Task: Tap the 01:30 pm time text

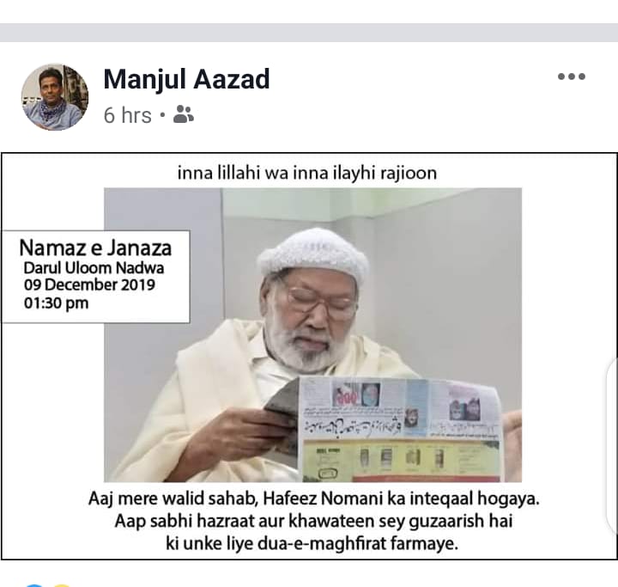Action: click(56, 303)
